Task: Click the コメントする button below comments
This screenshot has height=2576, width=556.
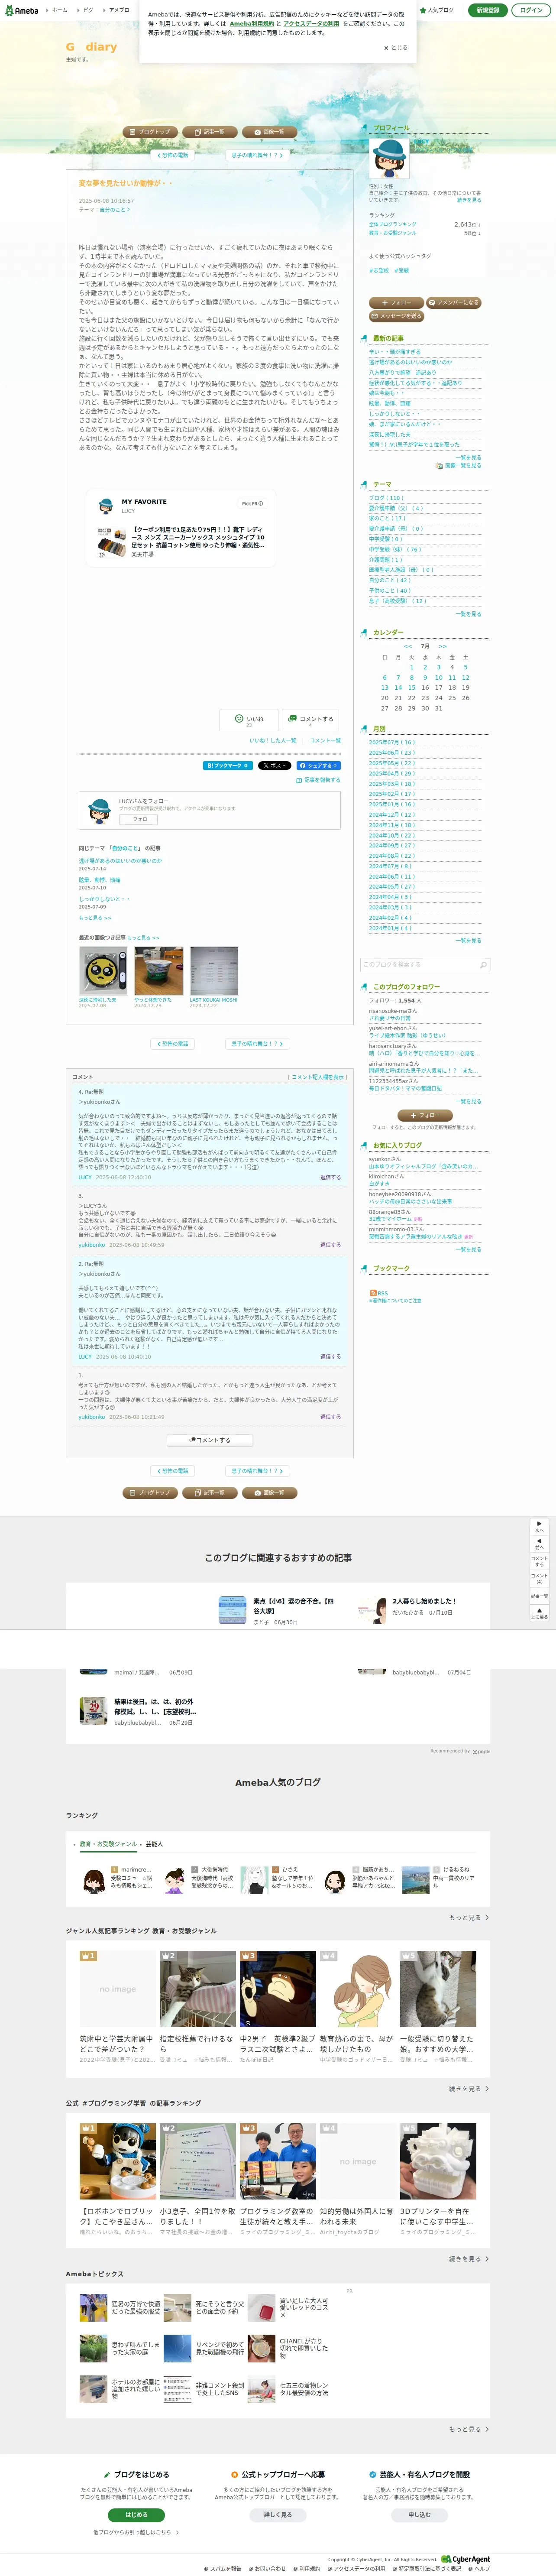Action: [x=210, y=1441]
